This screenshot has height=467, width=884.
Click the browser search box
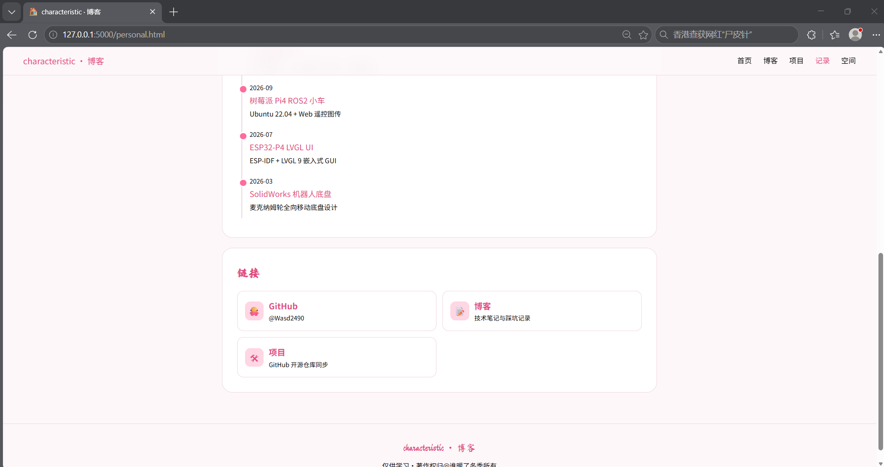[x=727, y=35]
